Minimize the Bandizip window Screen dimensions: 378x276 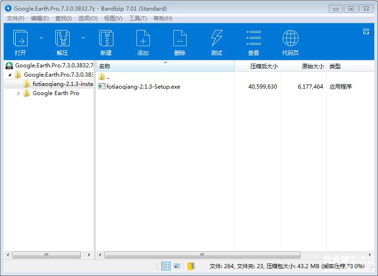(336, 9)
